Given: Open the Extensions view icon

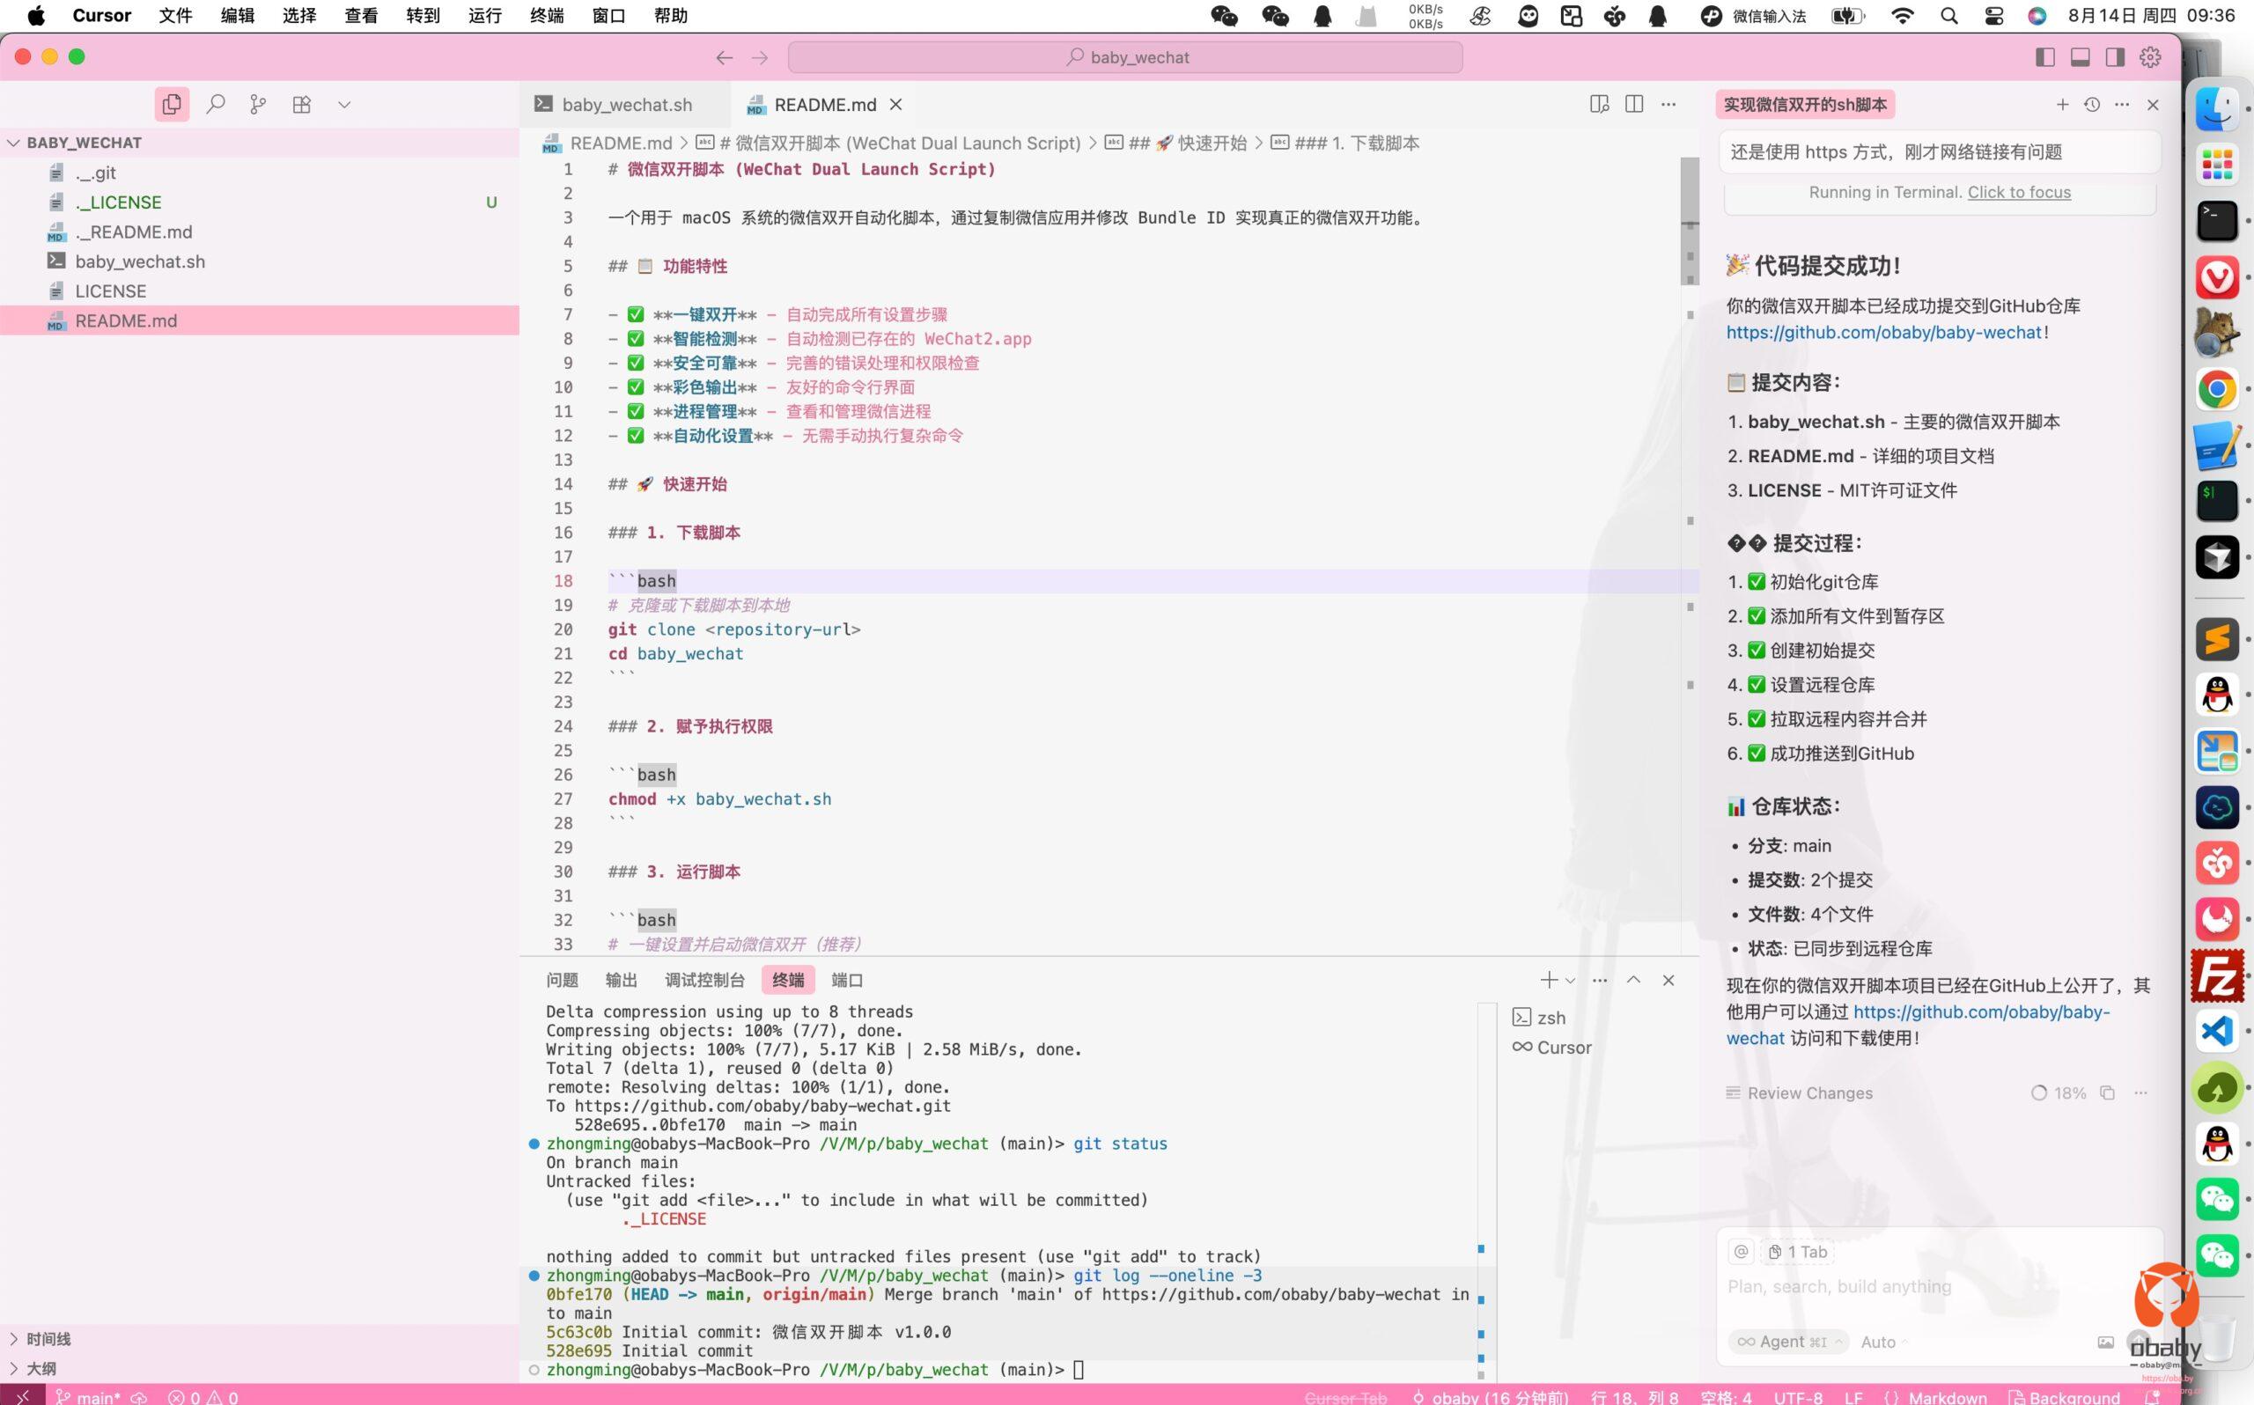Looking at the screenshot, I should click(302, 104).
